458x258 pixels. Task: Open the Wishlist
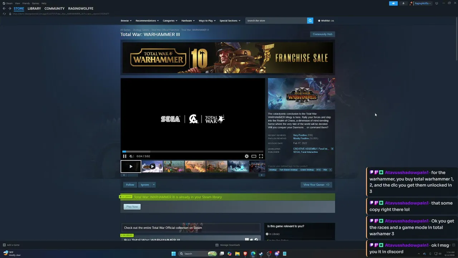pos(326,21)
